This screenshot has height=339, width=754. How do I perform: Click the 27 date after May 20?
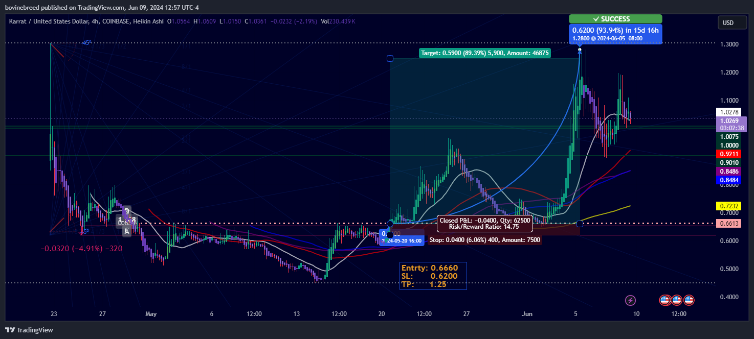(467, 314)
